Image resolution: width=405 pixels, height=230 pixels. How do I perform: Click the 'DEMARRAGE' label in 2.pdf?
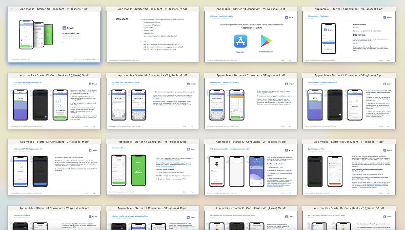pos(122,19)
